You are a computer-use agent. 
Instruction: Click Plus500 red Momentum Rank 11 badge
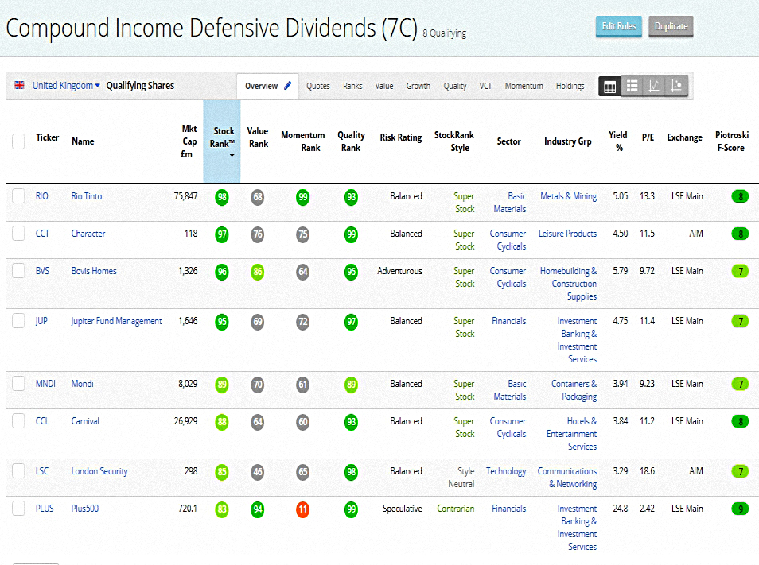coord(302,509)
